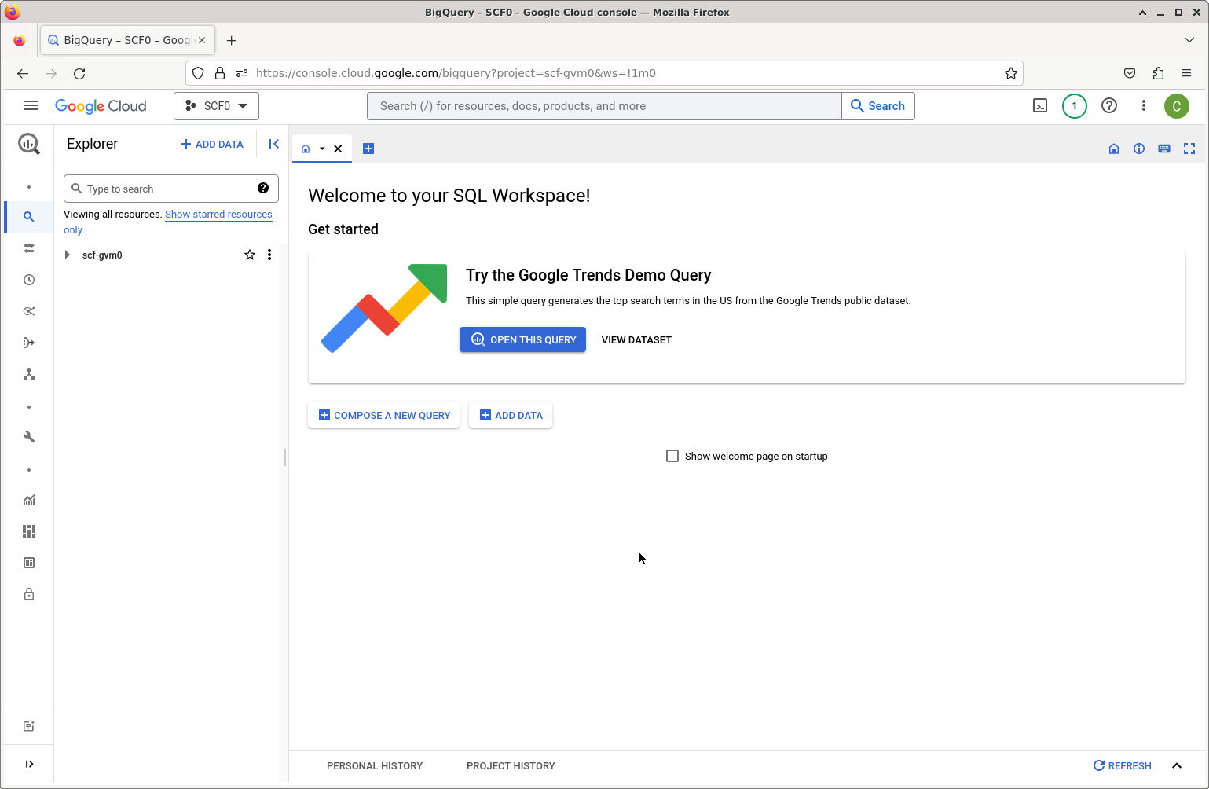
Task: Open Monitoring chart icon in sidebar
Action: tap(29, 500)
